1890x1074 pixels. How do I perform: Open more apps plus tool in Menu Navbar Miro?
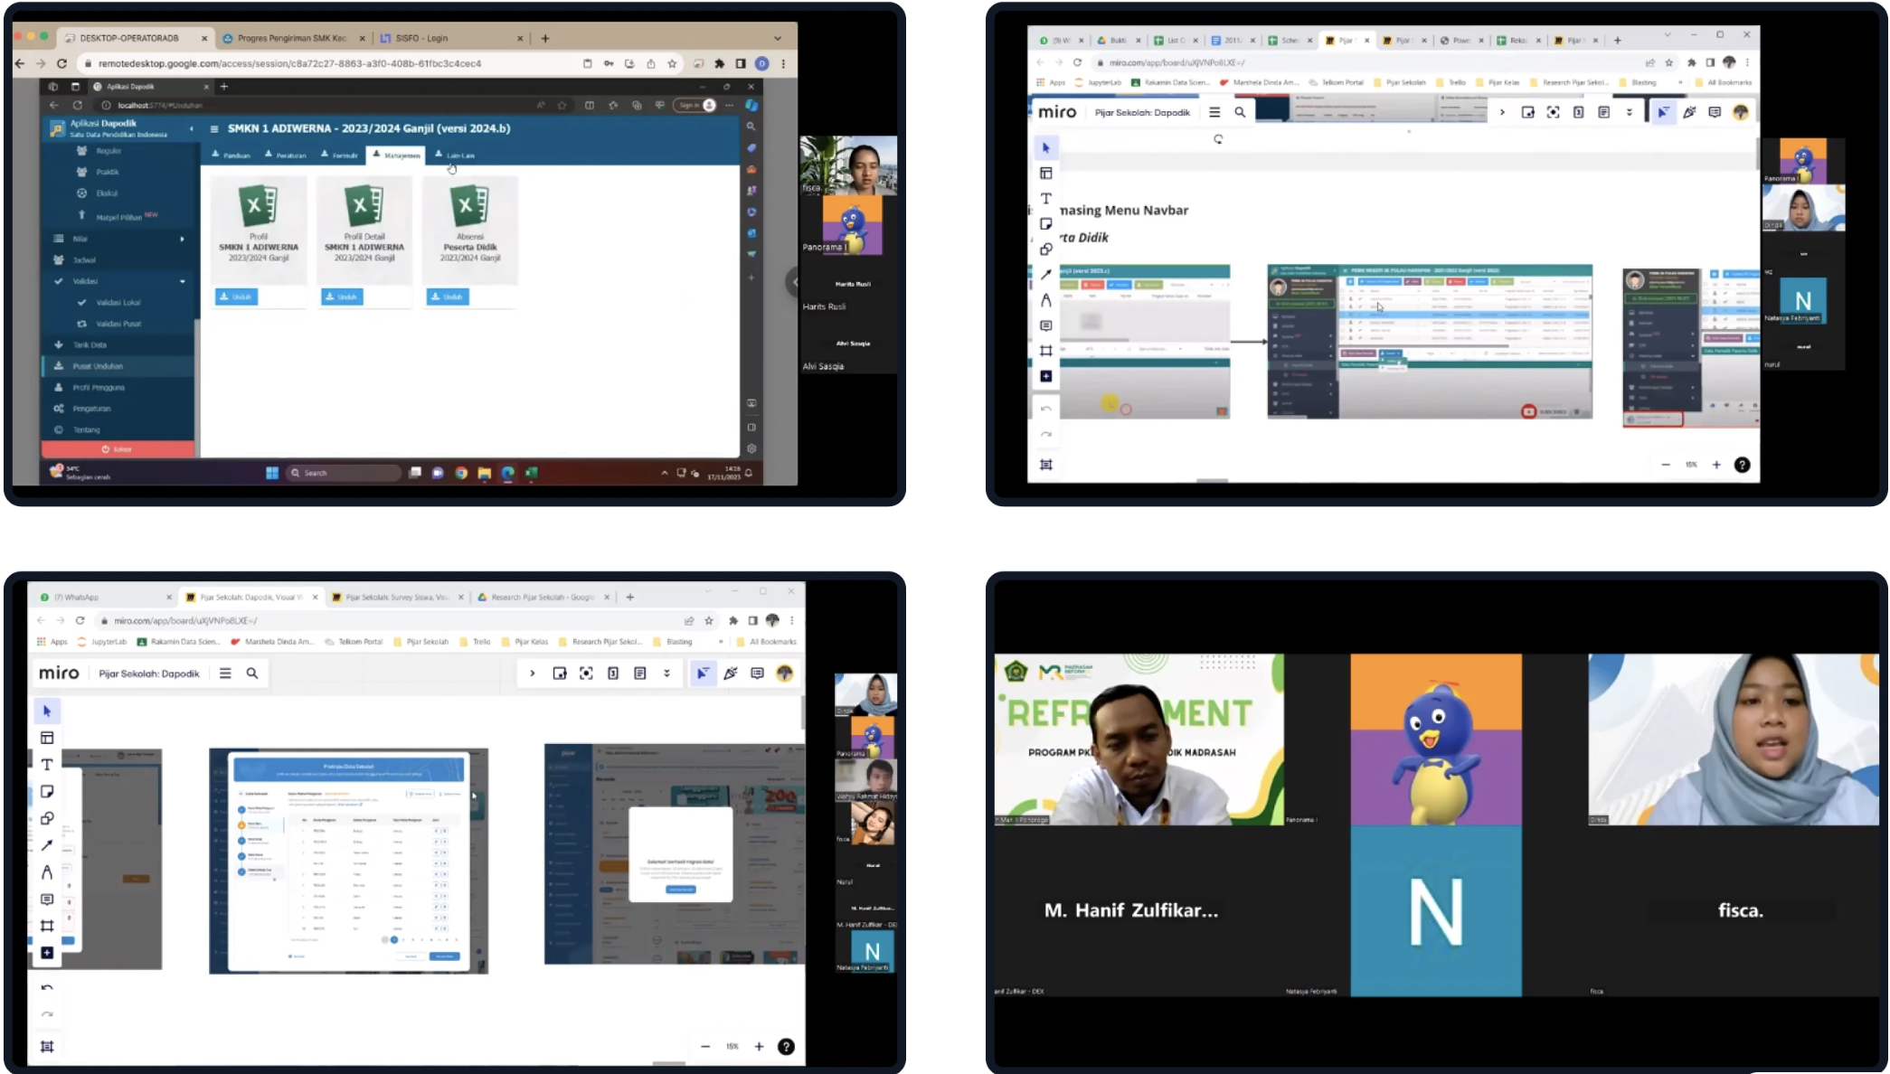pos(1046,376)
